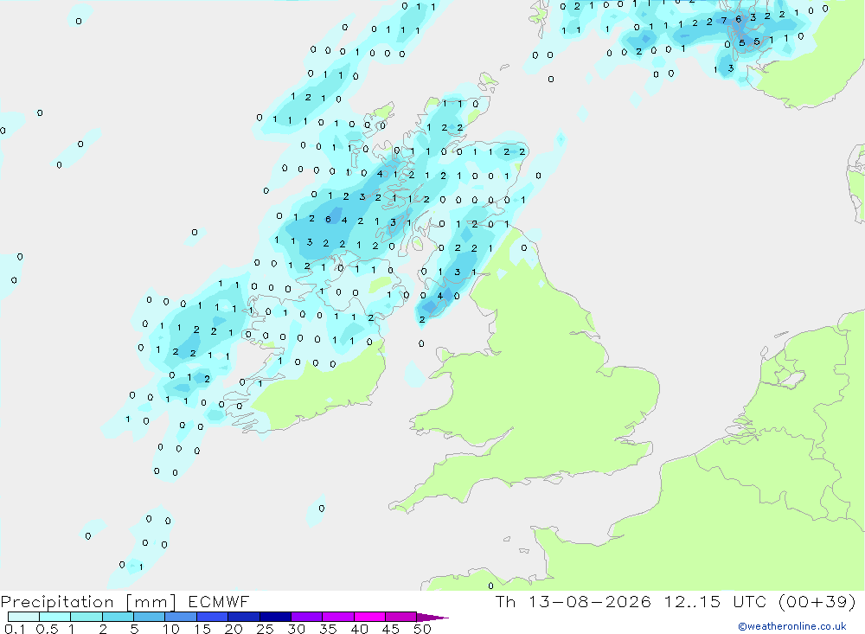Select the 35–40 mm magenta legend swatch
This screenshot has width=865, height=634.
[338, 617]
